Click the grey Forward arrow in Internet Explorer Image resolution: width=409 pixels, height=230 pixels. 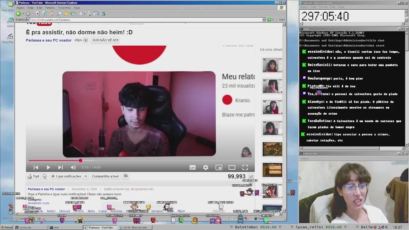coord(28,14)
